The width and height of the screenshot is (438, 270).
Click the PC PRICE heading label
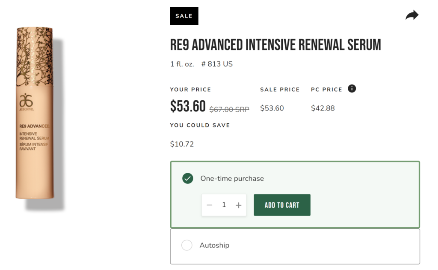(326, 90)
